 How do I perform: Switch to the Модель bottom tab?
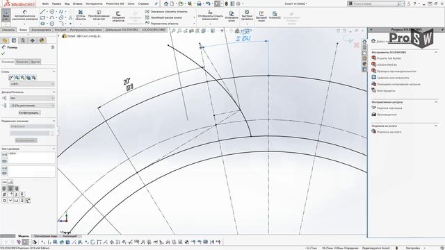[x=24, y=236]
